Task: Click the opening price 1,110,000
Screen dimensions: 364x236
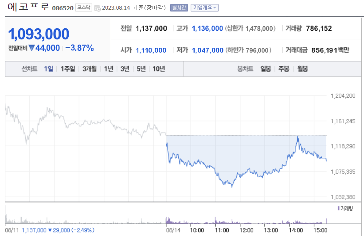Action: (151, 50)
